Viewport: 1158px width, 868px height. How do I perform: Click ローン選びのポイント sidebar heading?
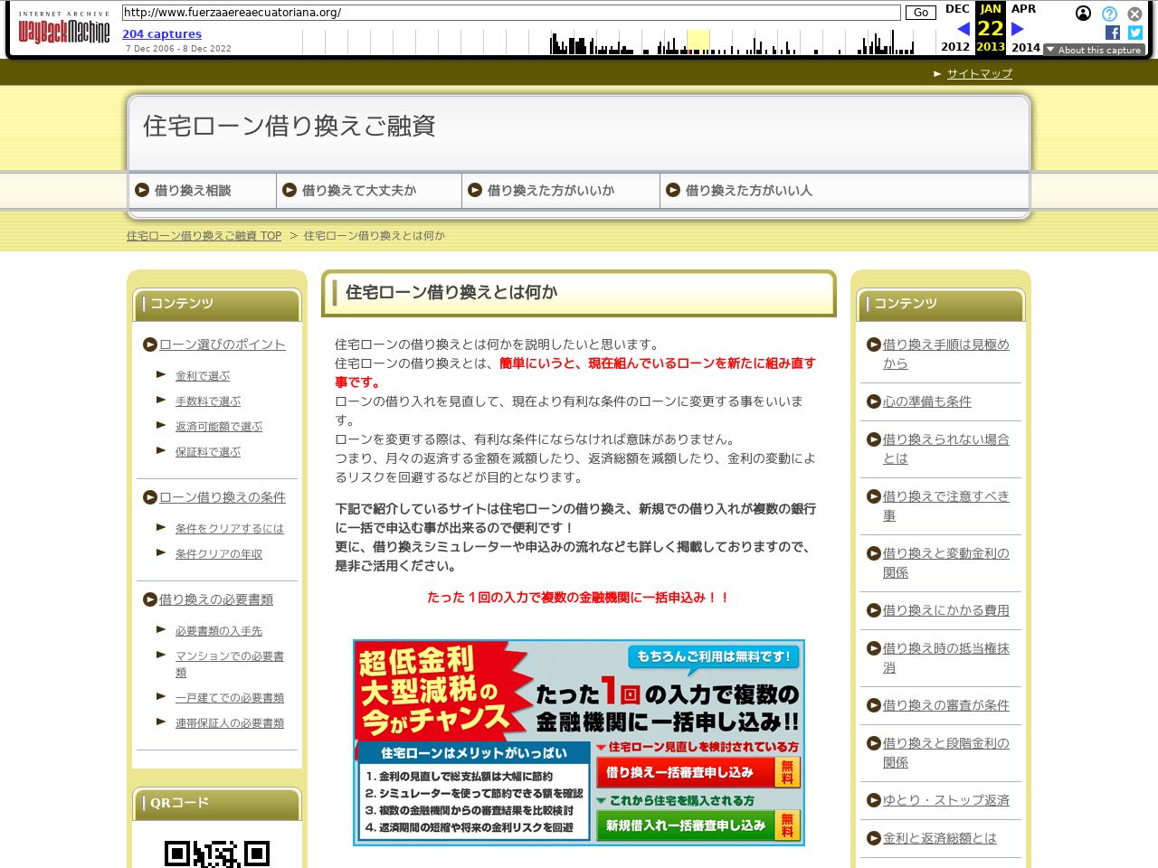(x=222, y=344)
